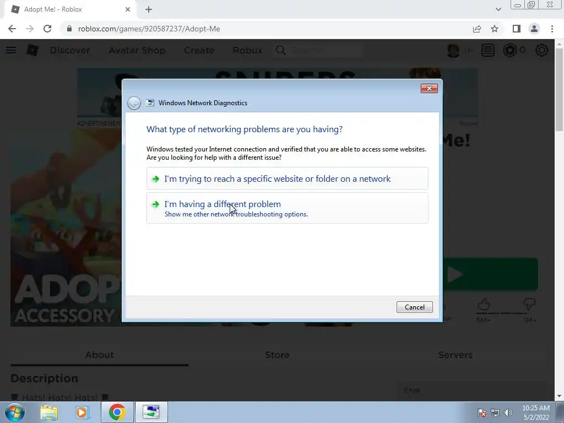Open the Roblox Chat bar

[470, 391]
